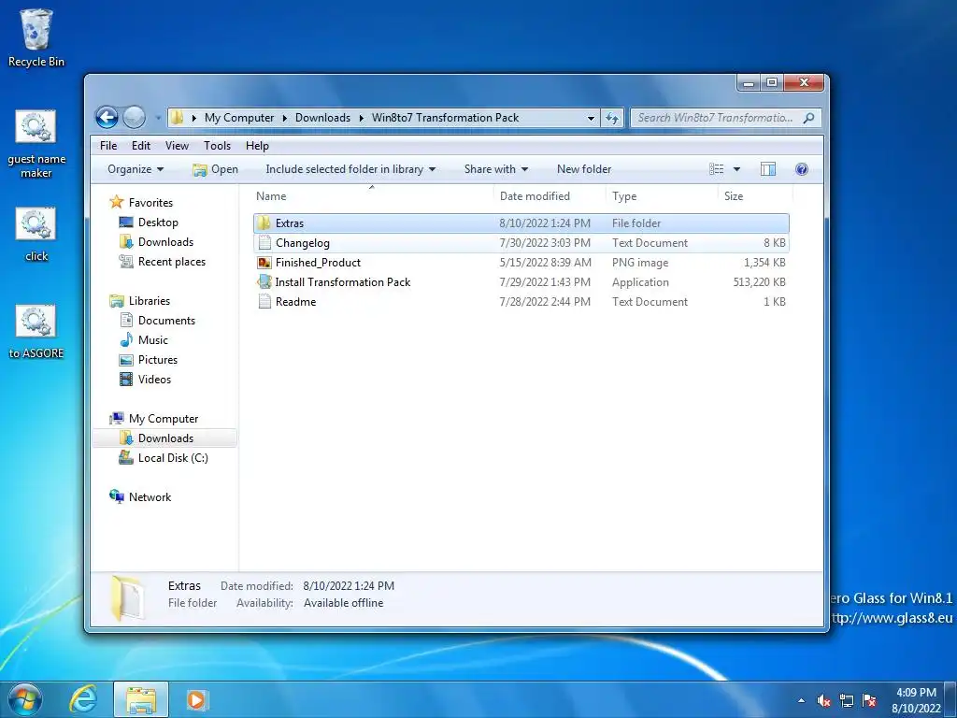Expand Include selected folder in library
Image resolution: width=957 pixels, height=718 pixels.
350,169
